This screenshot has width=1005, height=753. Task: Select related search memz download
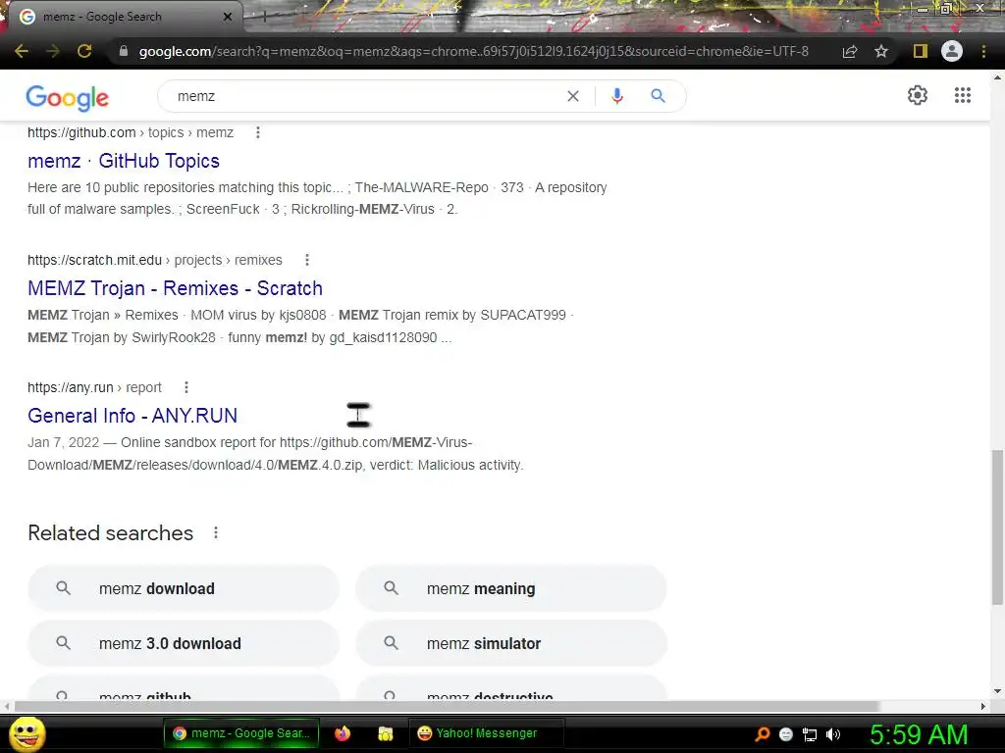click(x=184, y=588)
